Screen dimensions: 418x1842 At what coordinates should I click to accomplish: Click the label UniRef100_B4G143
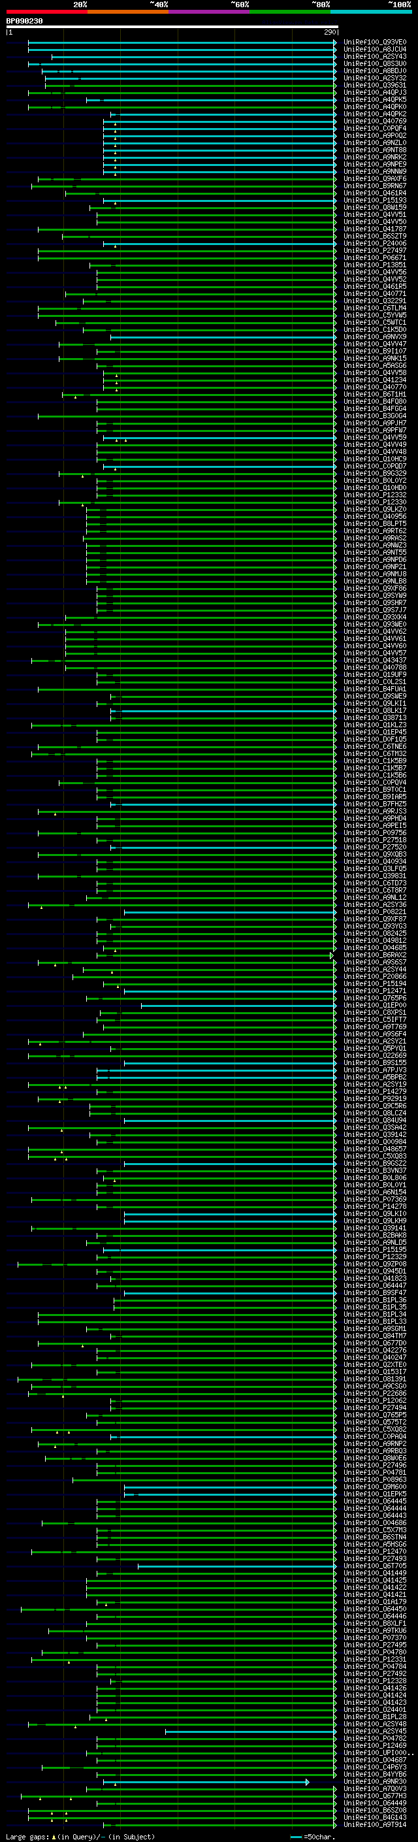(374, 1818)
